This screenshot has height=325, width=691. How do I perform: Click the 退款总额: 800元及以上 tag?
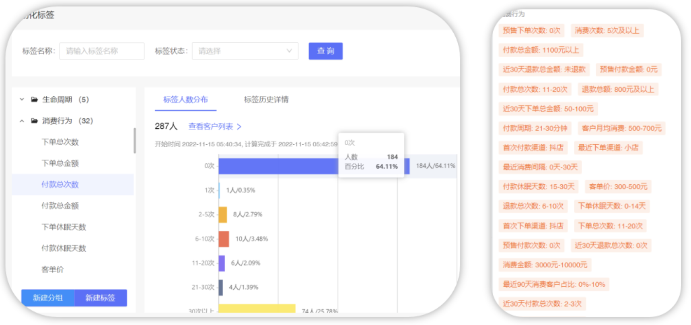coord(618,89)
